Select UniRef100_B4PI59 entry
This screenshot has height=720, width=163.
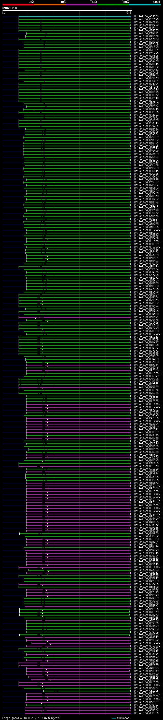146,340
